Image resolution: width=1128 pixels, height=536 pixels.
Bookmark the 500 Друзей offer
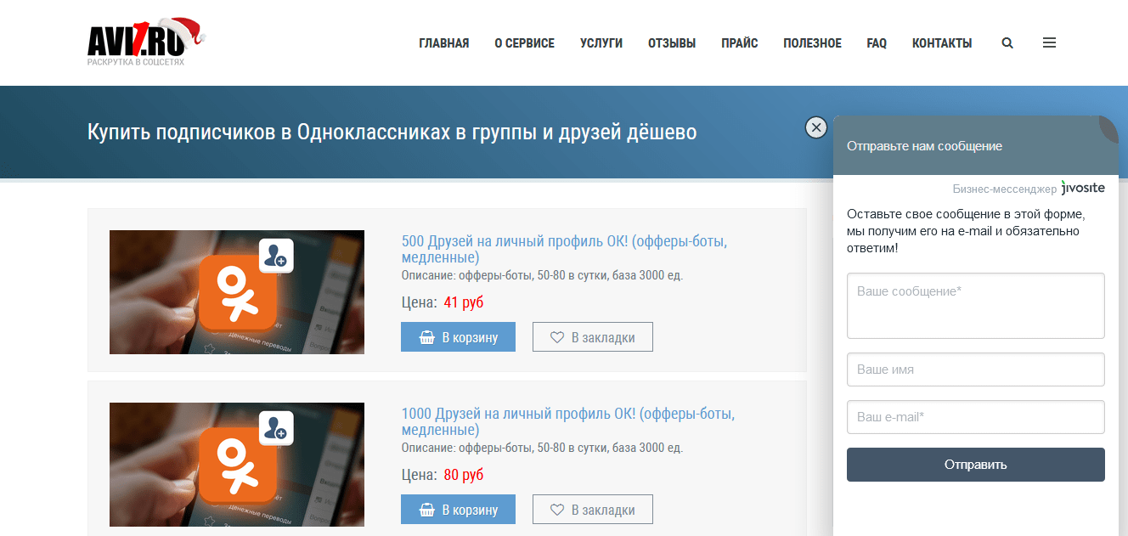coord(593,337)
